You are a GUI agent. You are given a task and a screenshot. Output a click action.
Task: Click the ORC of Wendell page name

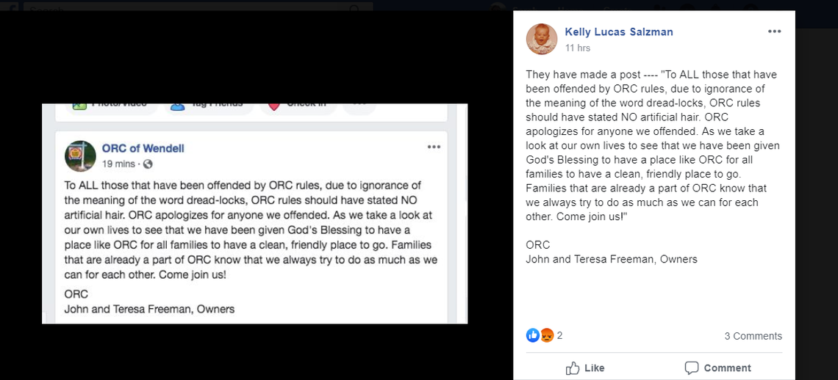pos(143,148)
